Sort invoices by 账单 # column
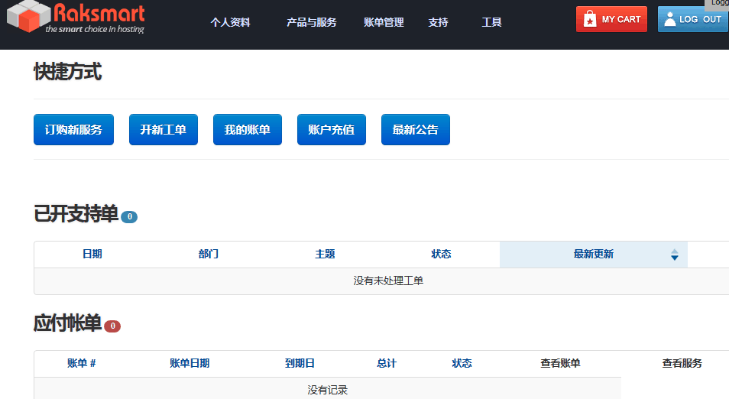729x399 pixels. [x=81, y=363]
